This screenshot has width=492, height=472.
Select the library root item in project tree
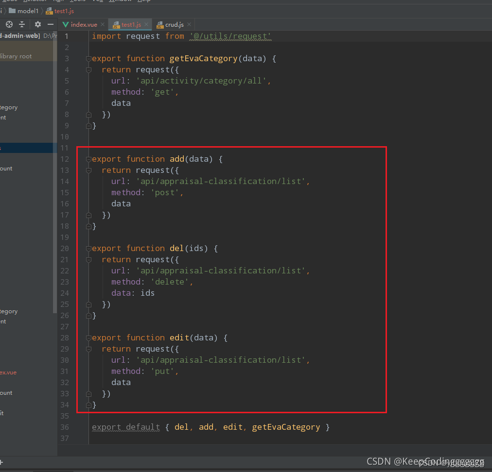tap(16, 56)
